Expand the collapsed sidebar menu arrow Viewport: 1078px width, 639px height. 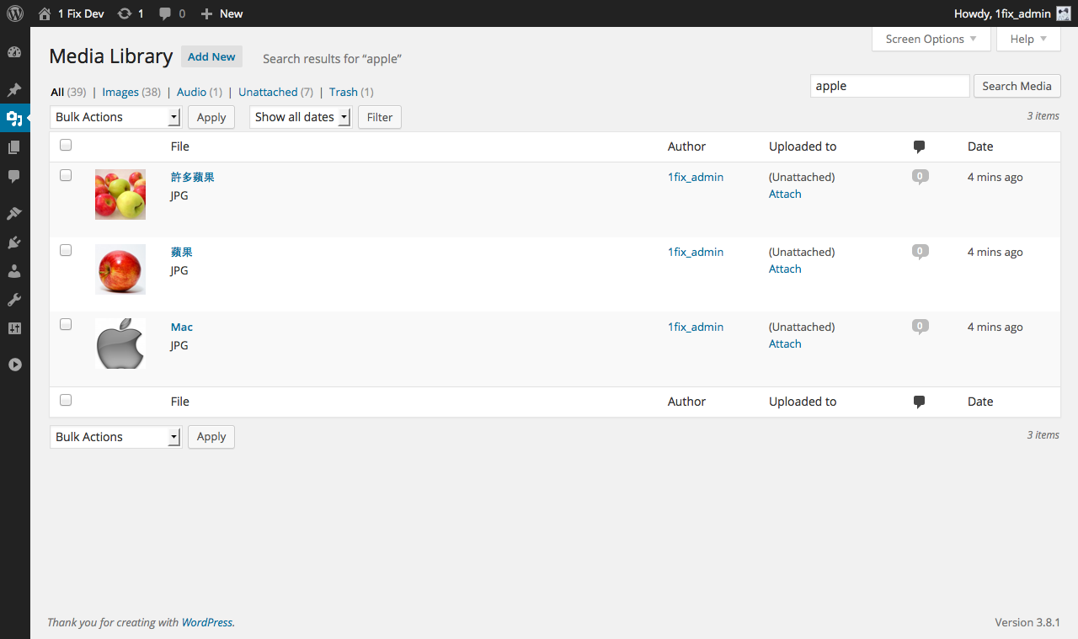click(14, 365)
